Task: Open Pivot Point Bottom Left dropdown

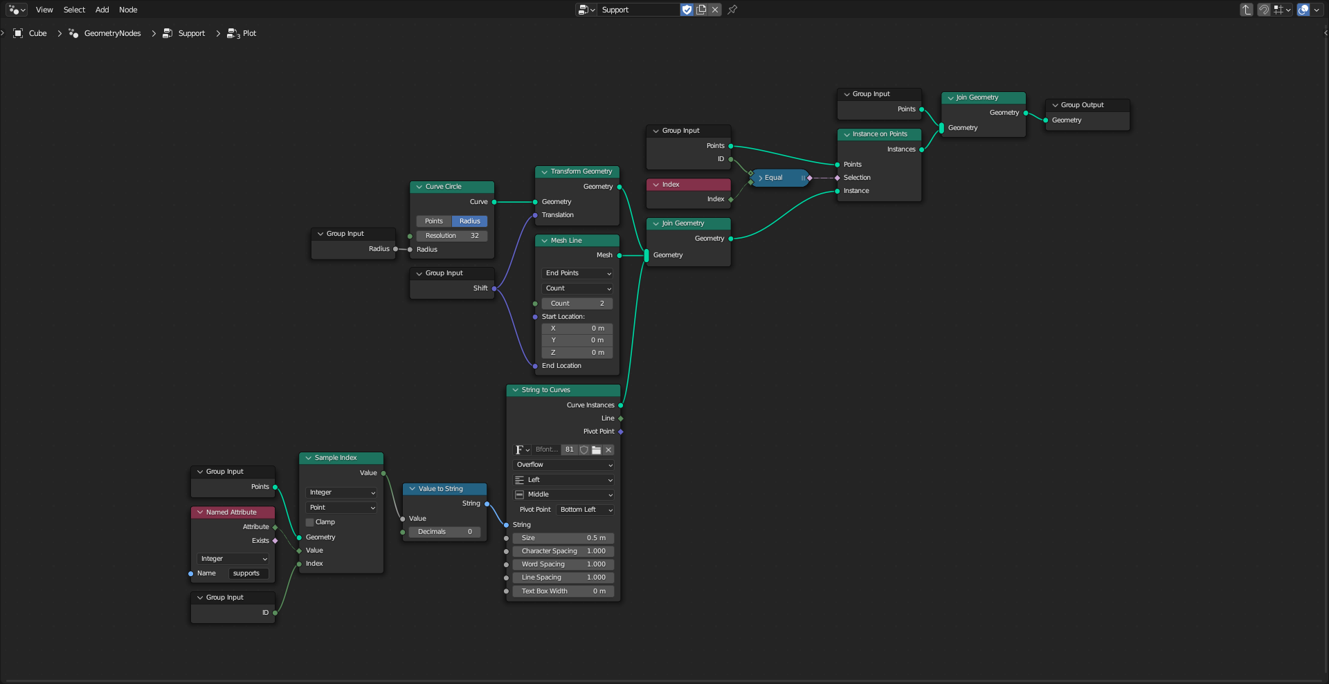Action: click(586, 510)
